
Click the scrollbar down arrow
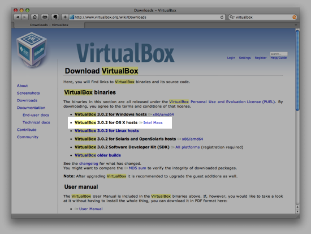click(x=297, y=211)
